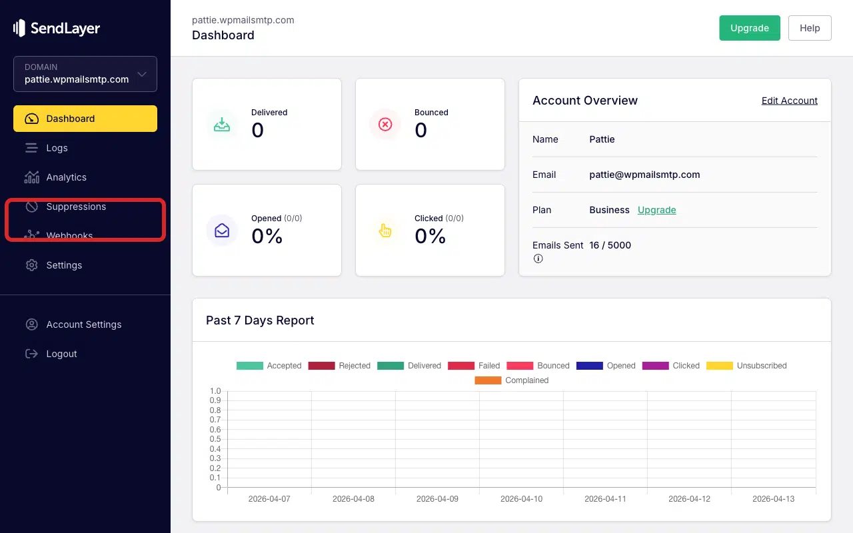Click the SendLayer logo icon
This screenshot has width=853, height=533.
[x=19, y=28]
